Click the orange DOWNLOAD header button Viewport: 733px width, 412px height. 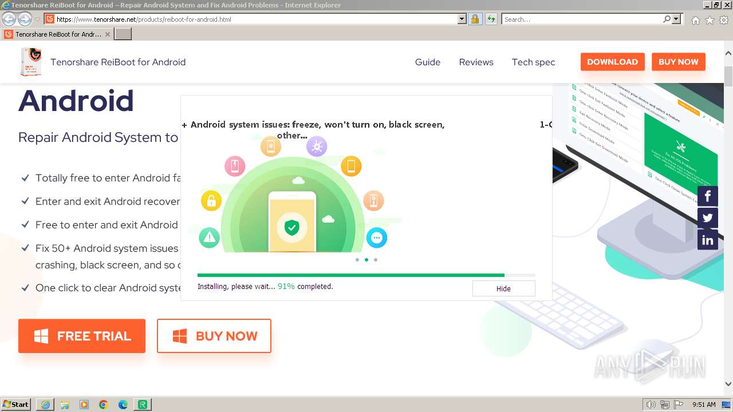click(x=612, y=62)
